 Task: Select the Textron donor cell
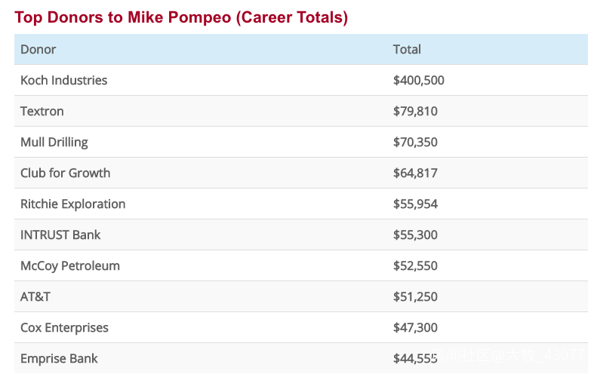click(x=42, y=112)
